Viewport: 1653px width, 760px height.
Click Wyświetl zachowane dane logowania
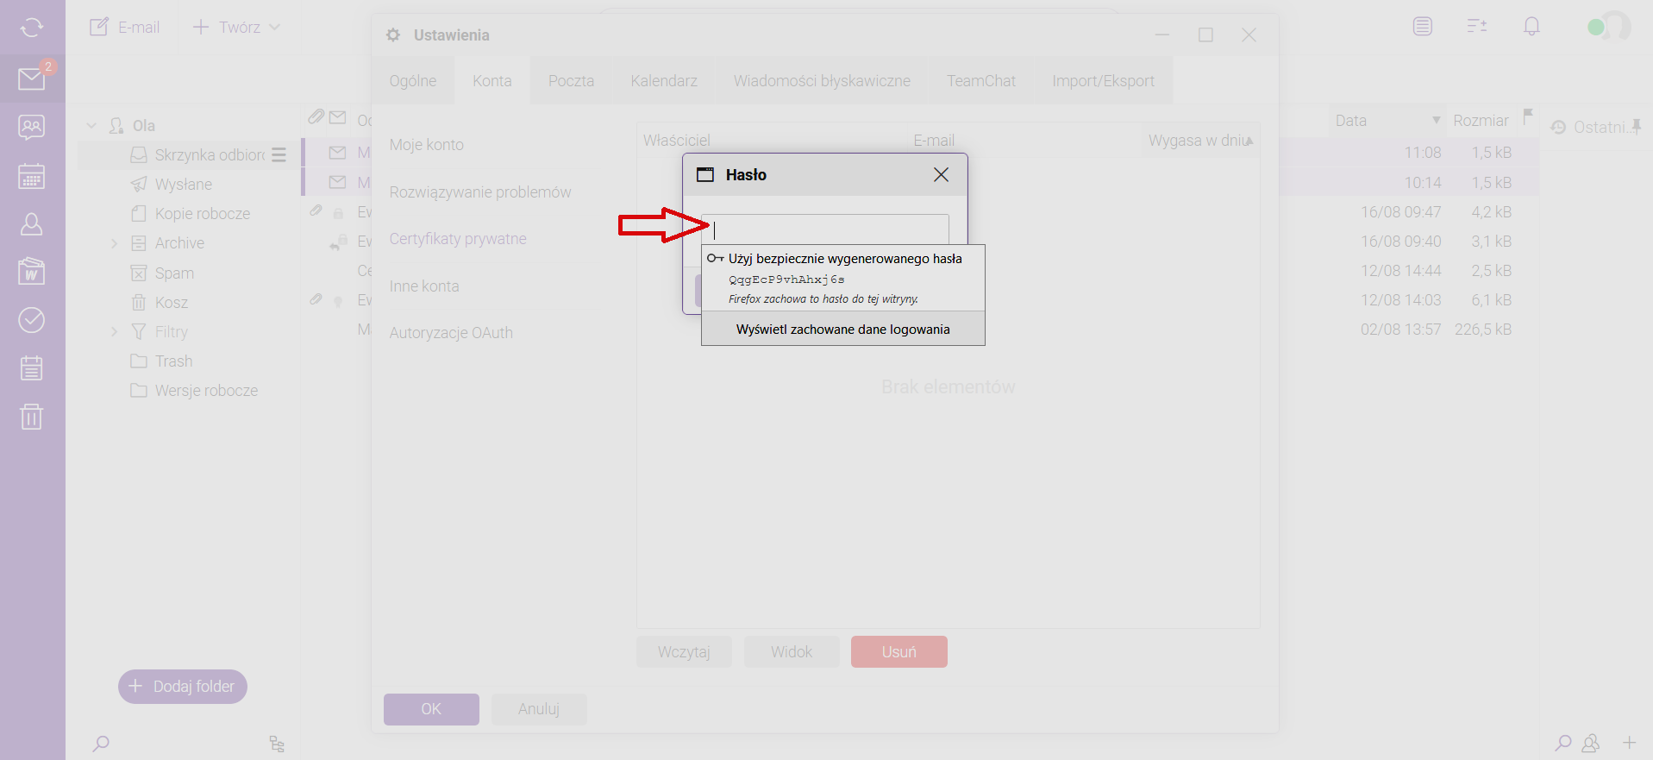[x=842, y=330]
